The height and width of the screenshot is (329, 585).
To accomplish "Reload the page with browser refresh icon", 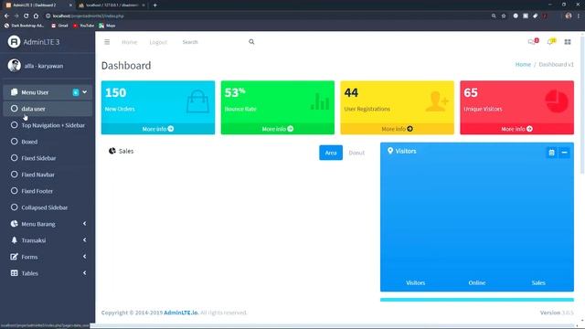I will 27,16.
